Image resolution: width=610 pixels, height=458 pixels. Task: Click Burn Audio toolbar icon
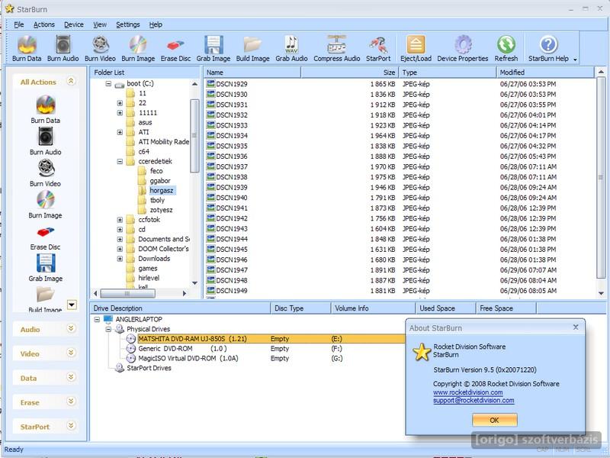63,49
